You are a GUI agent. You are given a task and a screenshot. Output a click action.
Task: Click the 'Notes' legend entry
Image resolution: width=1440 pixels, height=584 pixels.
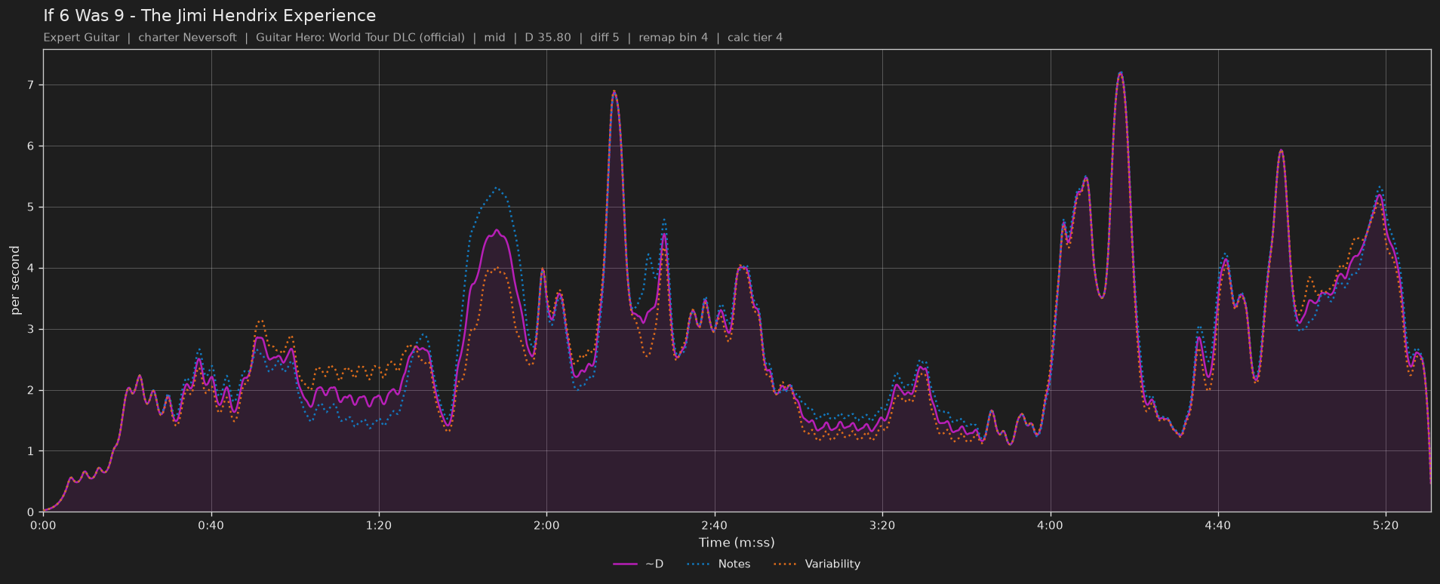coord(718,564)
